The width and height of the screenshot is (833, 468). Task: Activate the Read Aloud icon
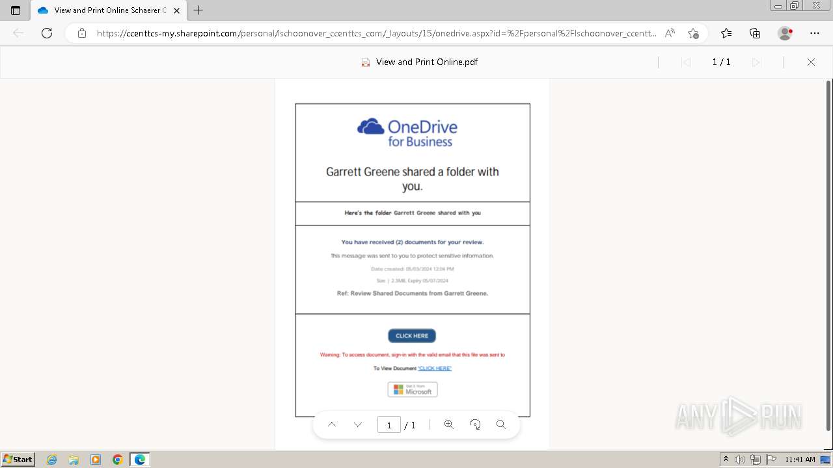pyautogui.click(x=670, y=33)
